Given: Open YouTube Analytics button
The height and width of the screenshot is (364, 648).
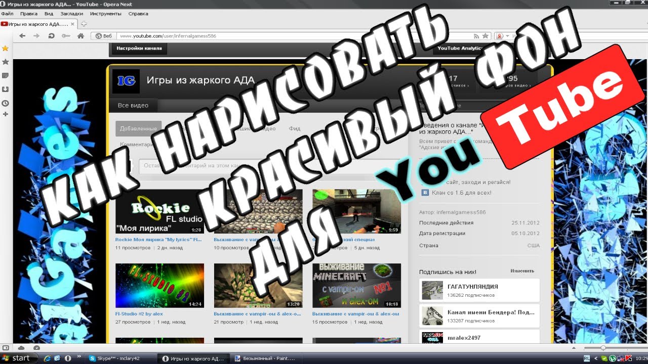Looking at the screenshot, I should click(x=461, y=49).
